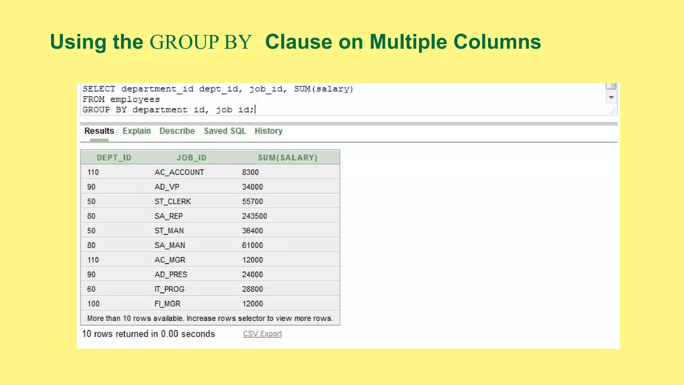Open the Saved SQL tab
The image size is (684, 385).
tap(225, 131)
